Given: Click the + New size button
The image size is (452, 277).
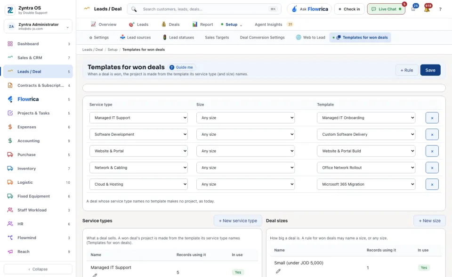Looking at the screenshot, I should (x=429, y=221).
